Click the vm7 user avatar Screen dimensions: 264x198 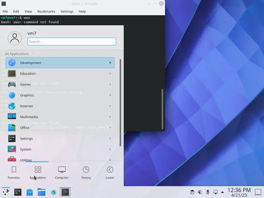tap(15, 38)
